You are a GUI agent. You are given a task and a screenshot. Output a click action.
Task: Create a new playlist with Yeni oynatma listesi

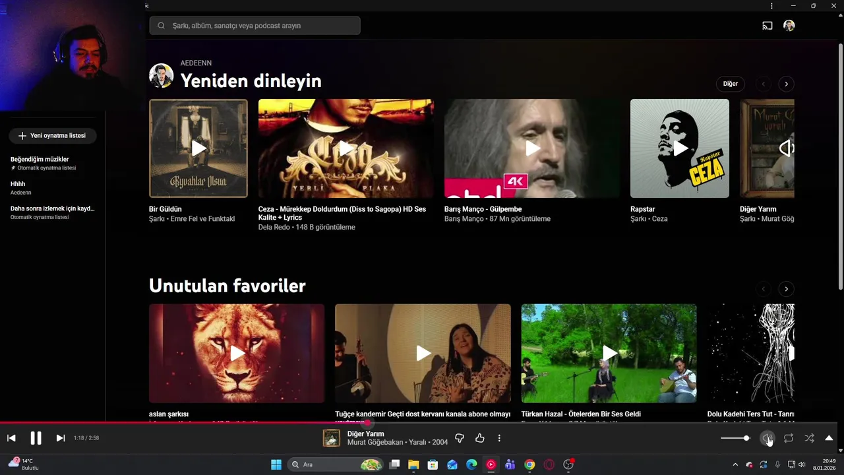pos(52,135)
